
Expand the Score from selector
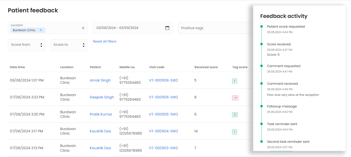coord(26,45)
